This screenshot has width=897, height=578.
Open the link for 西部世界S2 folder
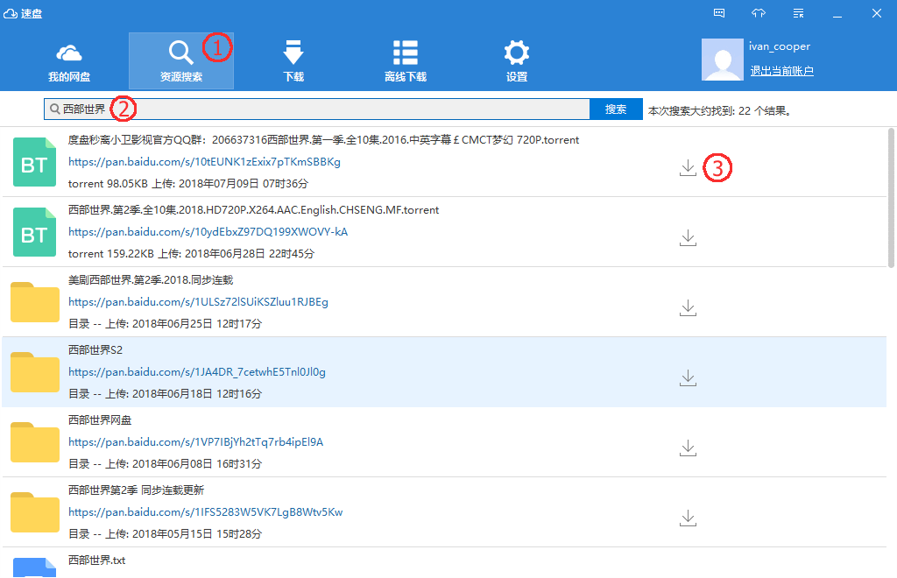click(197, 372)
